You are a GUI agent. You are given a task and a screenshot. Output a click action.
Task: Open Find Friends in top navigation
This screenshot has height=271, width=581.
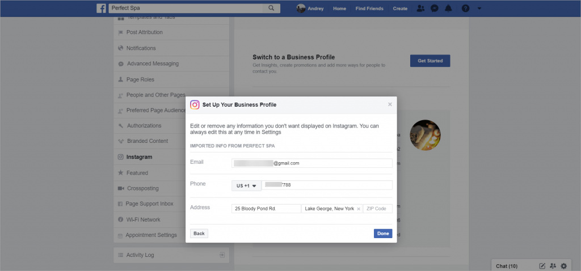[369, 9]
